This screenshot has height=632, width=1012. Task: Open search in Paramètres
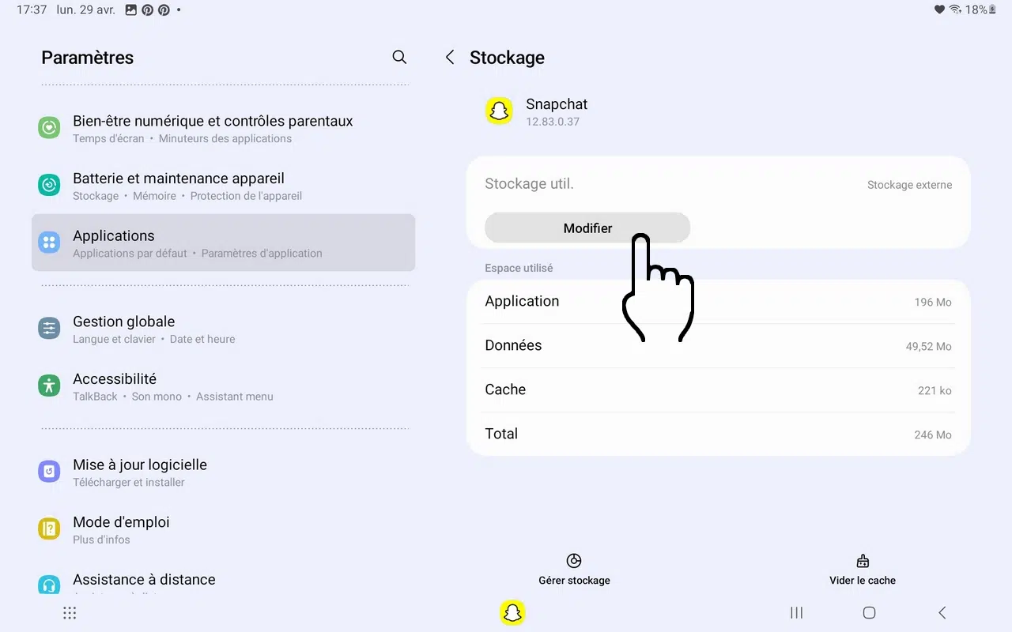[399, 57]
